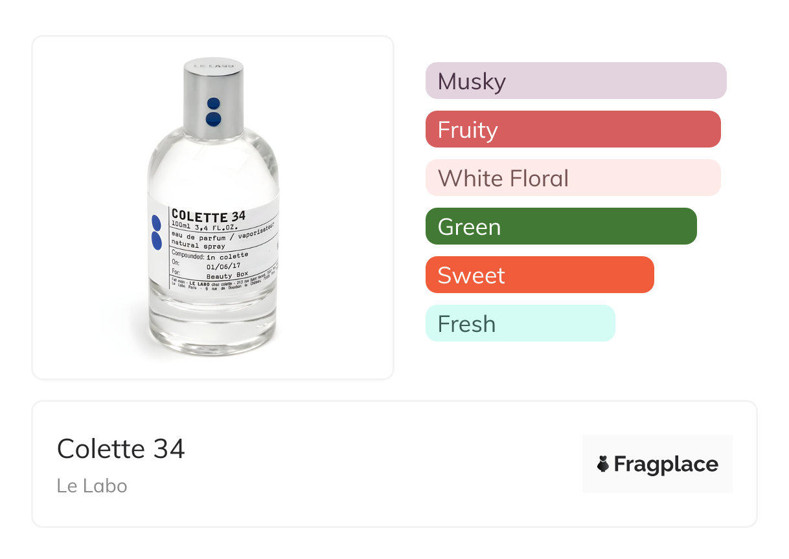Click the Colette 34 fragrance title
The image size is (789, 559).
coord(121,448)
